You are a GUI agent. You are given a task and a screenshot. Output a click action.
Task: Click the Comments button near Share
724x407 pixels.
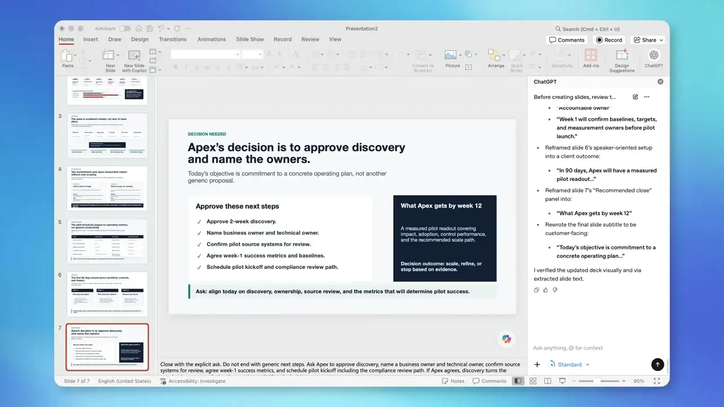(567, 40)
